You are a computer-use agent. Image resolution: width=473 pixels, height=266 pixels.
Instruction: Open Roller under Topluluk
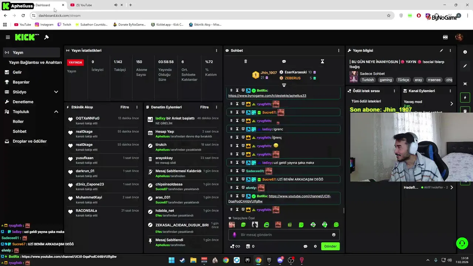(18, 122)
